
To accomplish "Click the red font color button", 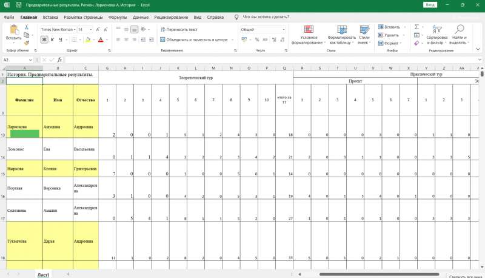I will click(101, 39).
